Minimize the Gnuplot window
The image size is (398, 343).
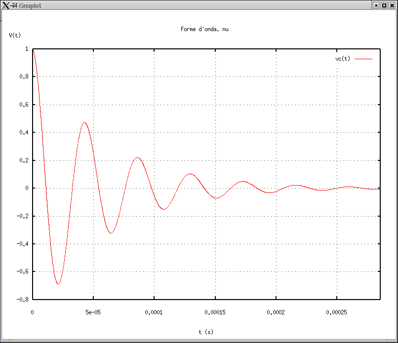(x=376, y=5)
